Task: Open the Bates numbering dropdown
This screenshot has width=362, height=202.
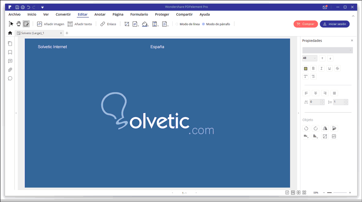Action: (x=165, y=24)
